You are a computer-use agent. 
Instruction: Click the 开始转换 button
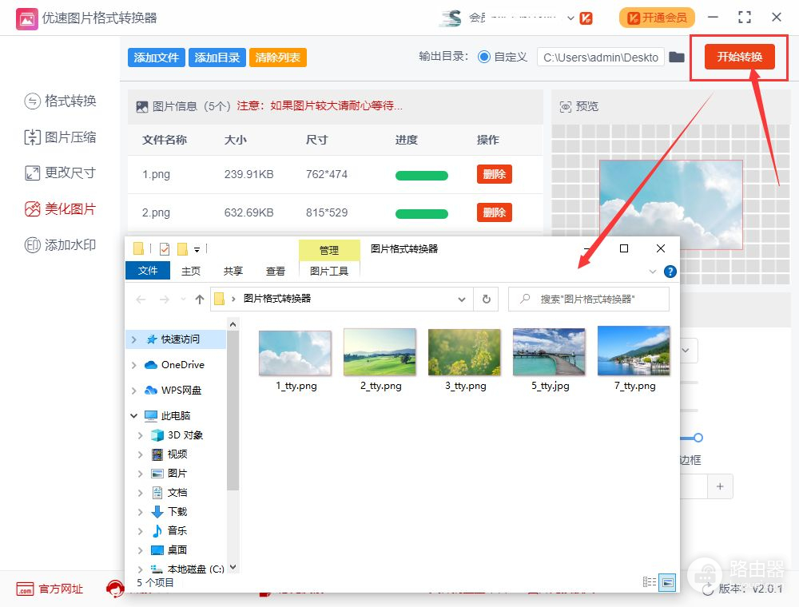739,57
